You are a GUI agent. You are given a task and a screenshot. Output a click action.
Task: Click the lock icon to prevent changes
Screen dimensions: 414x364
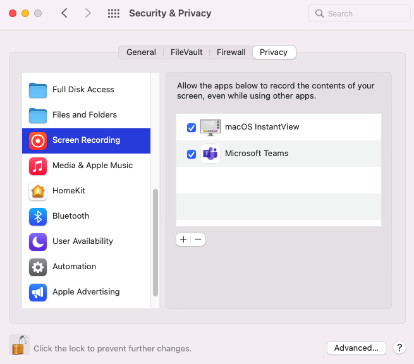(20, 346)
